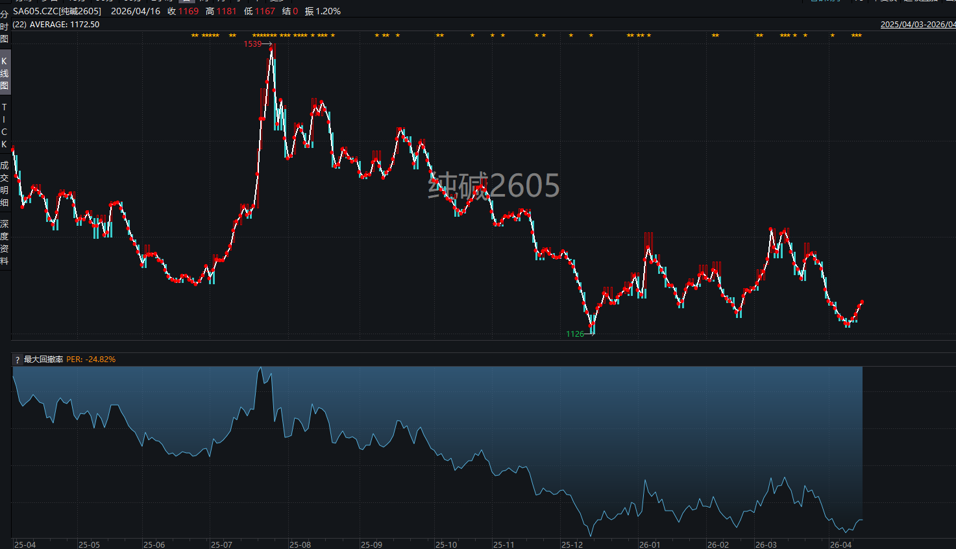Screen dimensions: 956x549
Task: Click the date range link 2025/04/03-2026/04
Action: (x=917, y=25)
